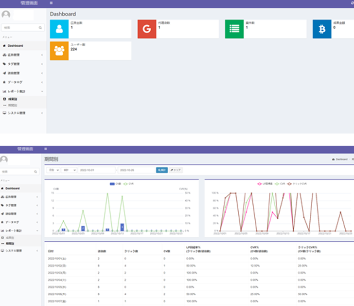This screenshot has width=354, height=306.
Task: Toggle the クリックCVR brown line legend
Action: [297, 184]
